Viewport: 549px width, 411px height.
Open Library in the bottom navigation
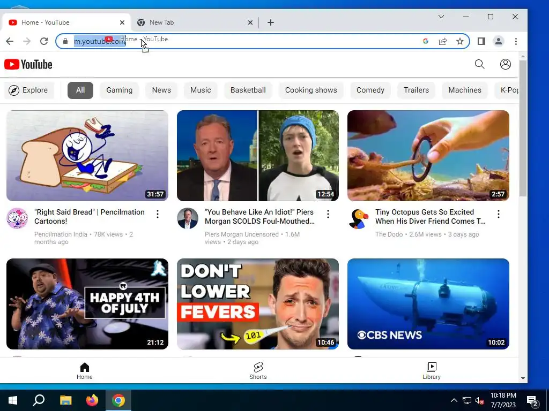pos(432,371)
